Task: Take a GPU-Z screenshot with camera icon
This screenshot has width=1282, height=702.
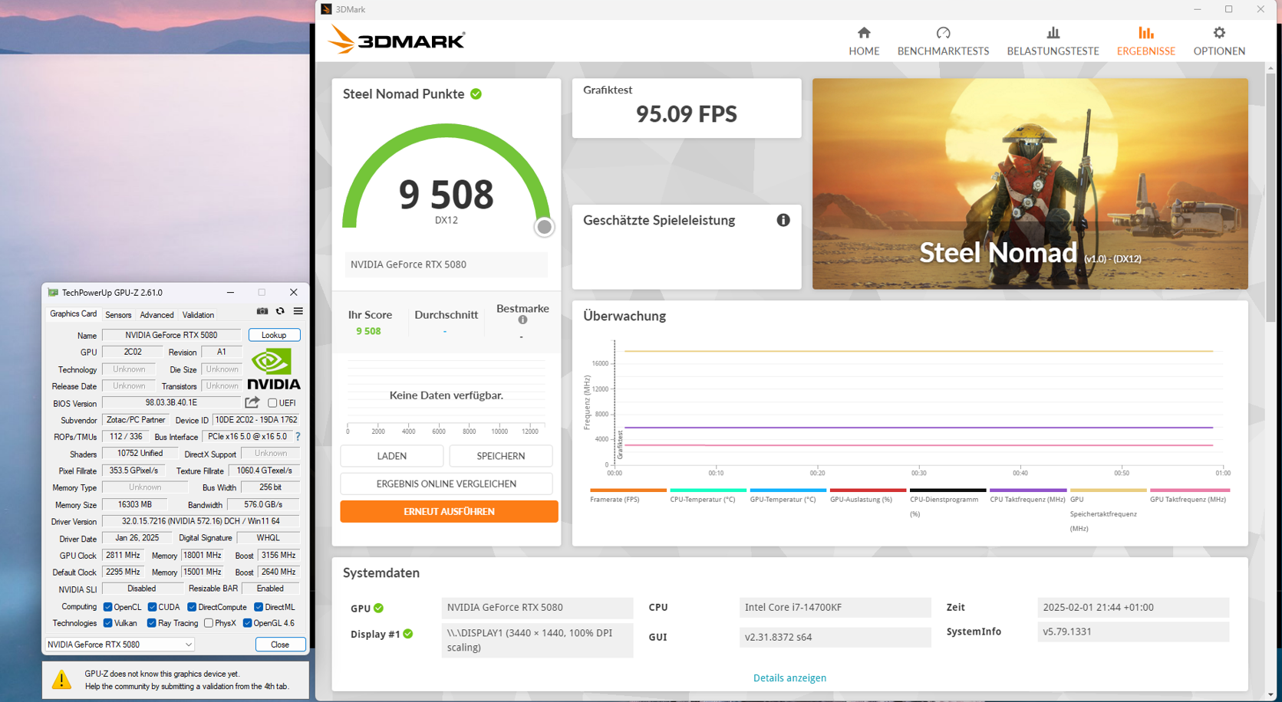Action: (262, 311)
